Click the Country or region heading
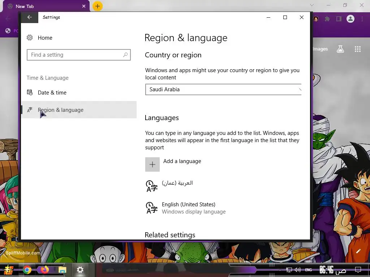Viewport: 370px width, 277px height. coord(173,55)
